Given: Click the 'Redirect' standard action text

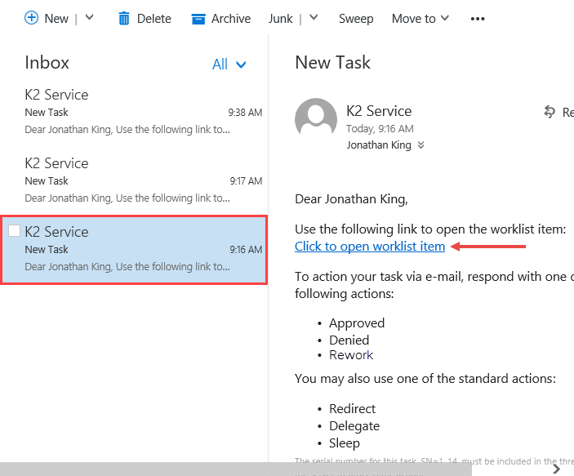Looking at the screenshot, I should coord(352,408).
